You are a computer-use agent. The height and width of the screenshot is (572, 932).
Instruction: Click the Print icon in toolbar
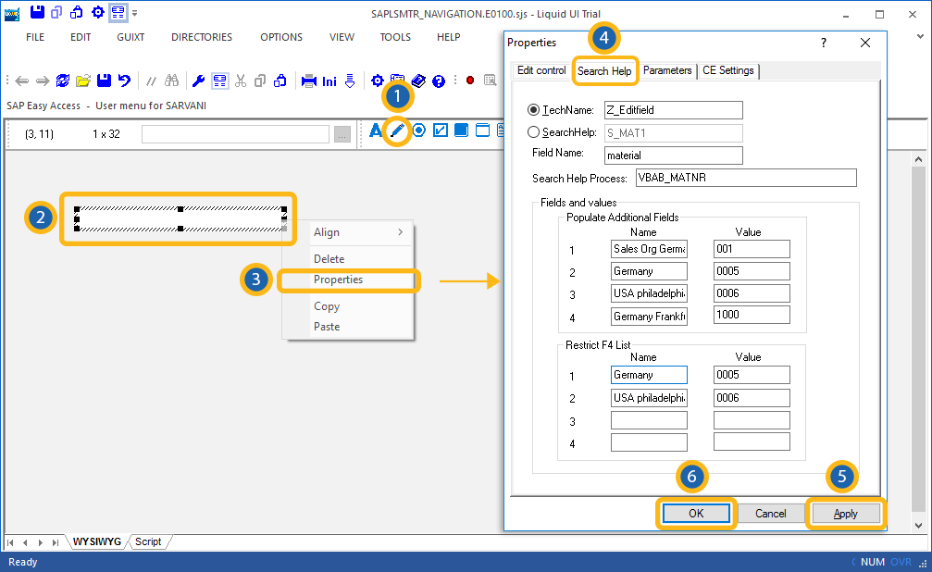pos(309,81)
